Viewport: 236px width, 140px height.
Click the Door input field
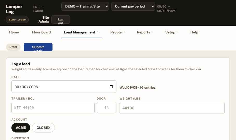point(107,108)
